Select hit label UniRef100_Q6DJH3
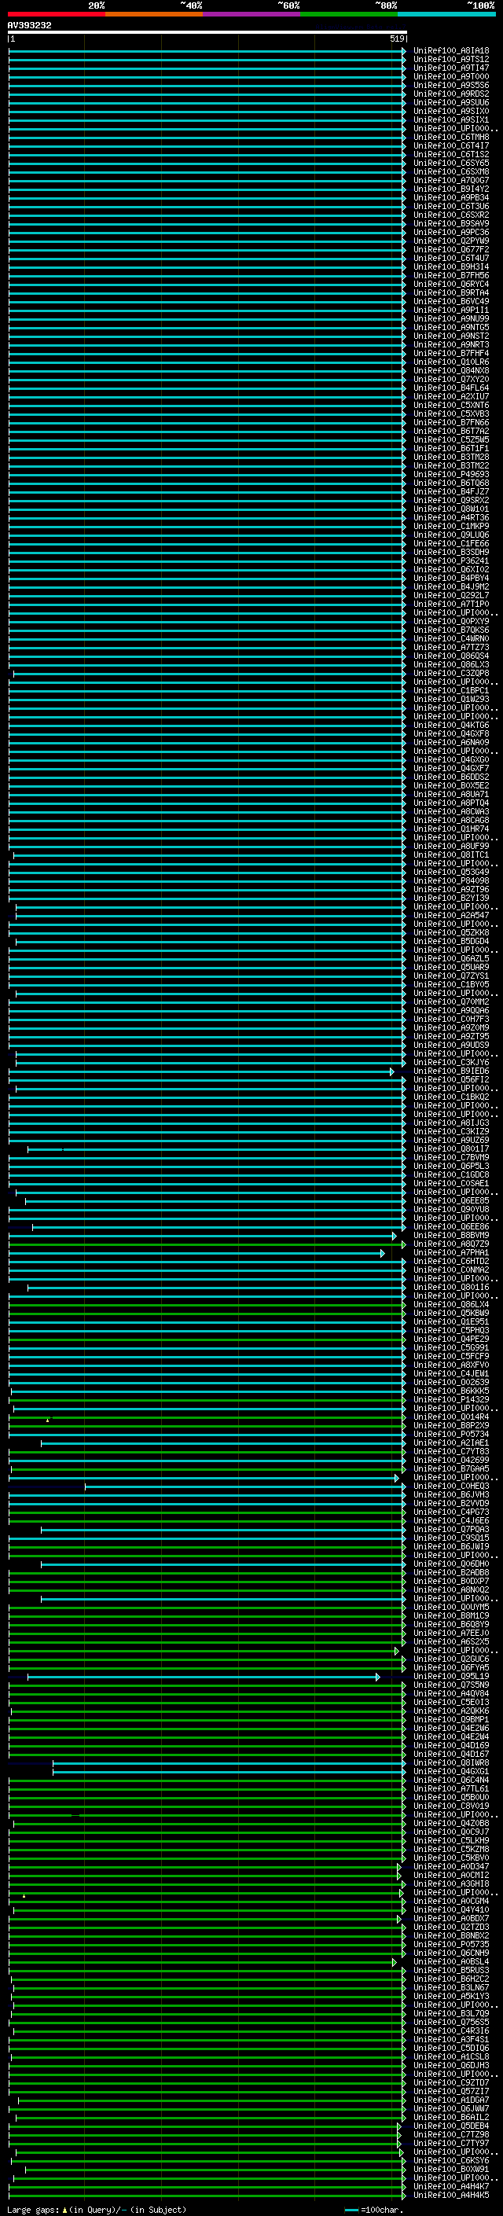Viewport: 503px width, 2216px height. [451, 2065]
